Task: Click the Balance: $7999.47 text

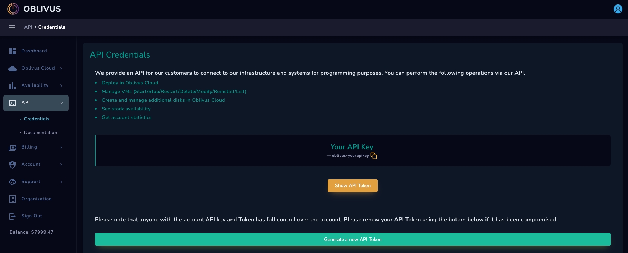Action: pos(32,232)
